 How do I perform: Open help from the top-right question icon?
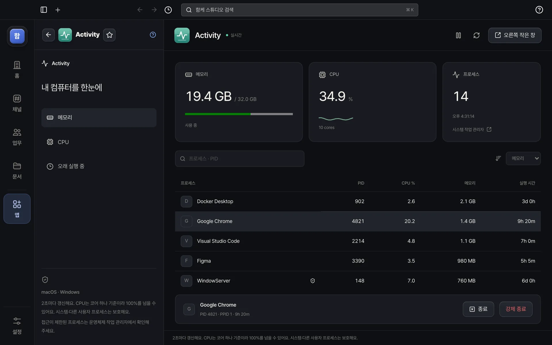point(539,10)
